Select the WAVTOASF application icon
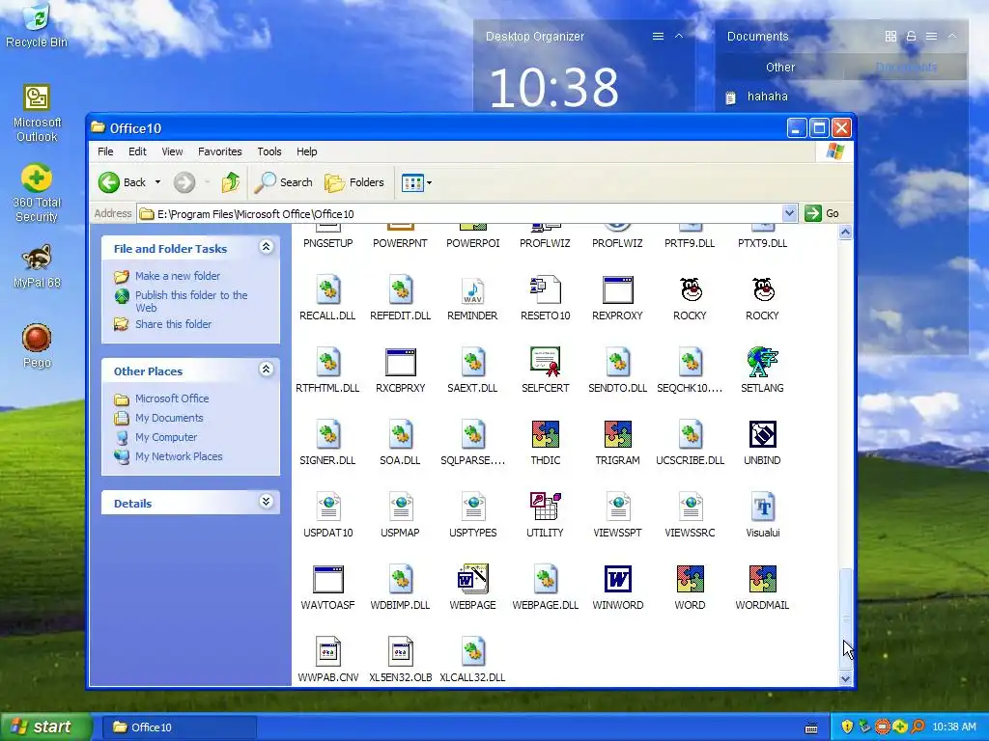Screen dimensions: 989x741 327,579
